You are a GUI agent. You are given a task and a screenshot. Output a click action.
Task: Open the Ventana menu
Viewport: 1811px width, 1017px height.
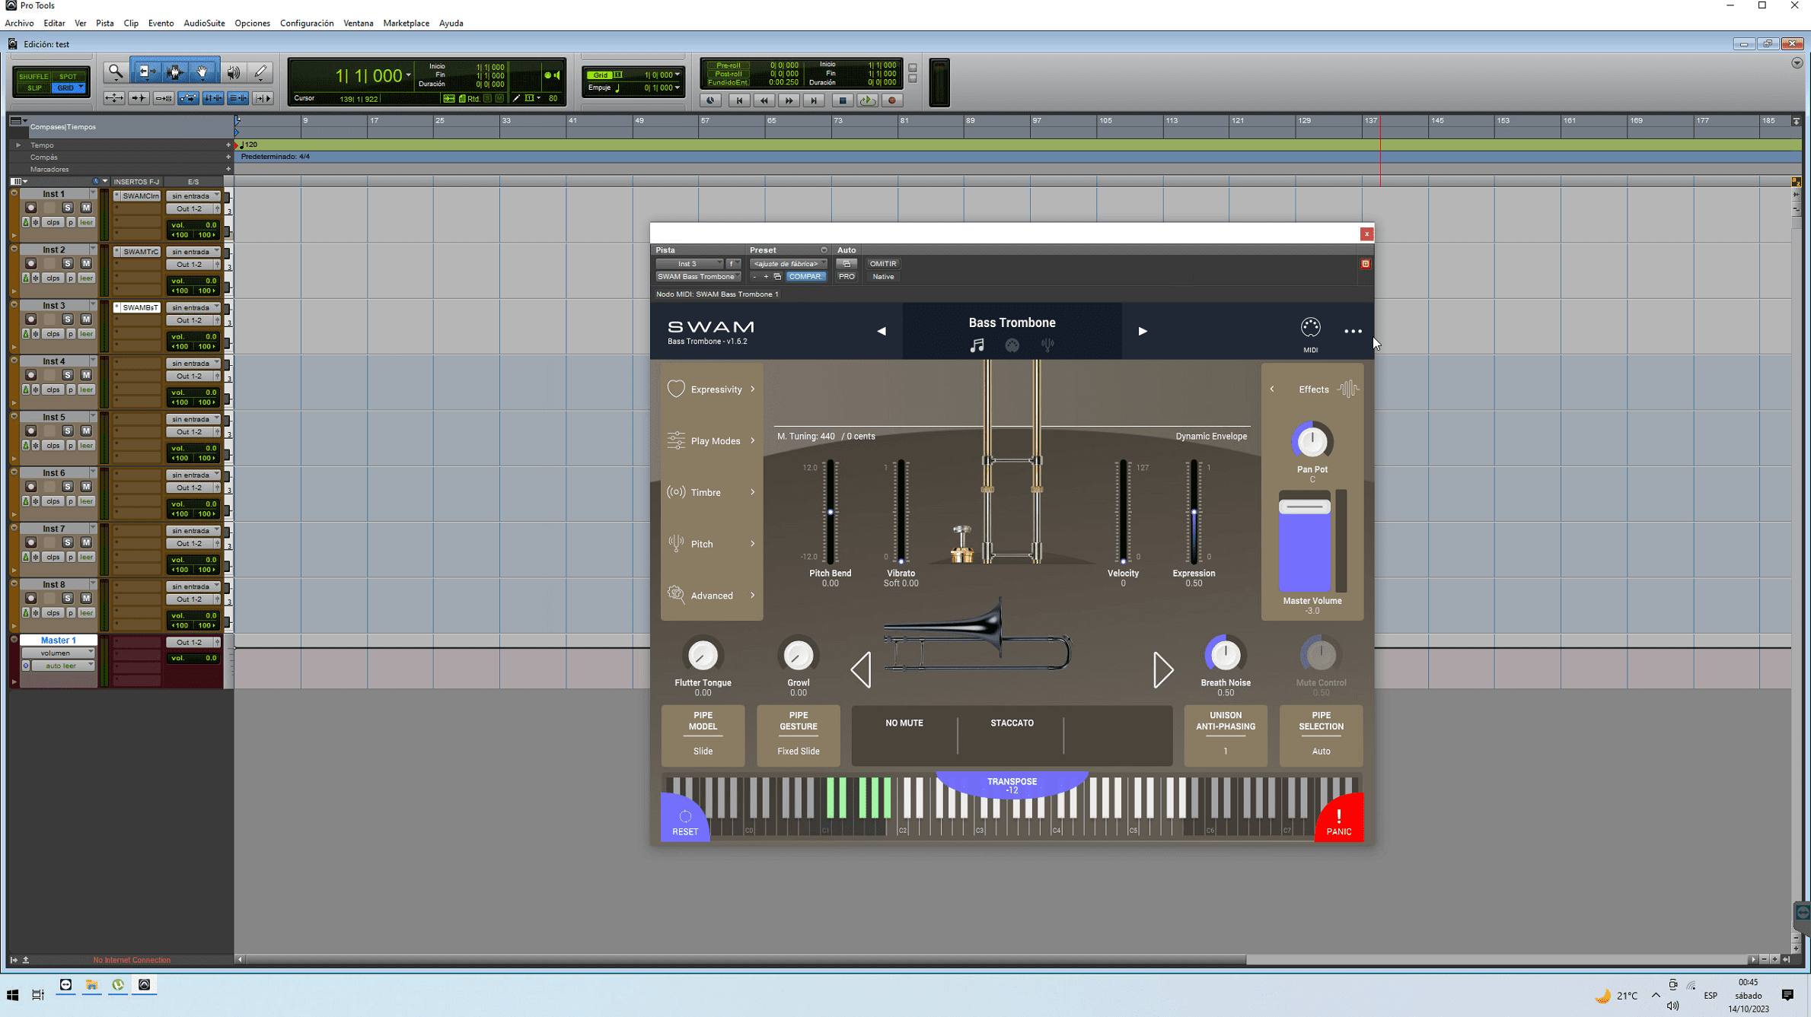pyautogui.click(x=358, y=23)
